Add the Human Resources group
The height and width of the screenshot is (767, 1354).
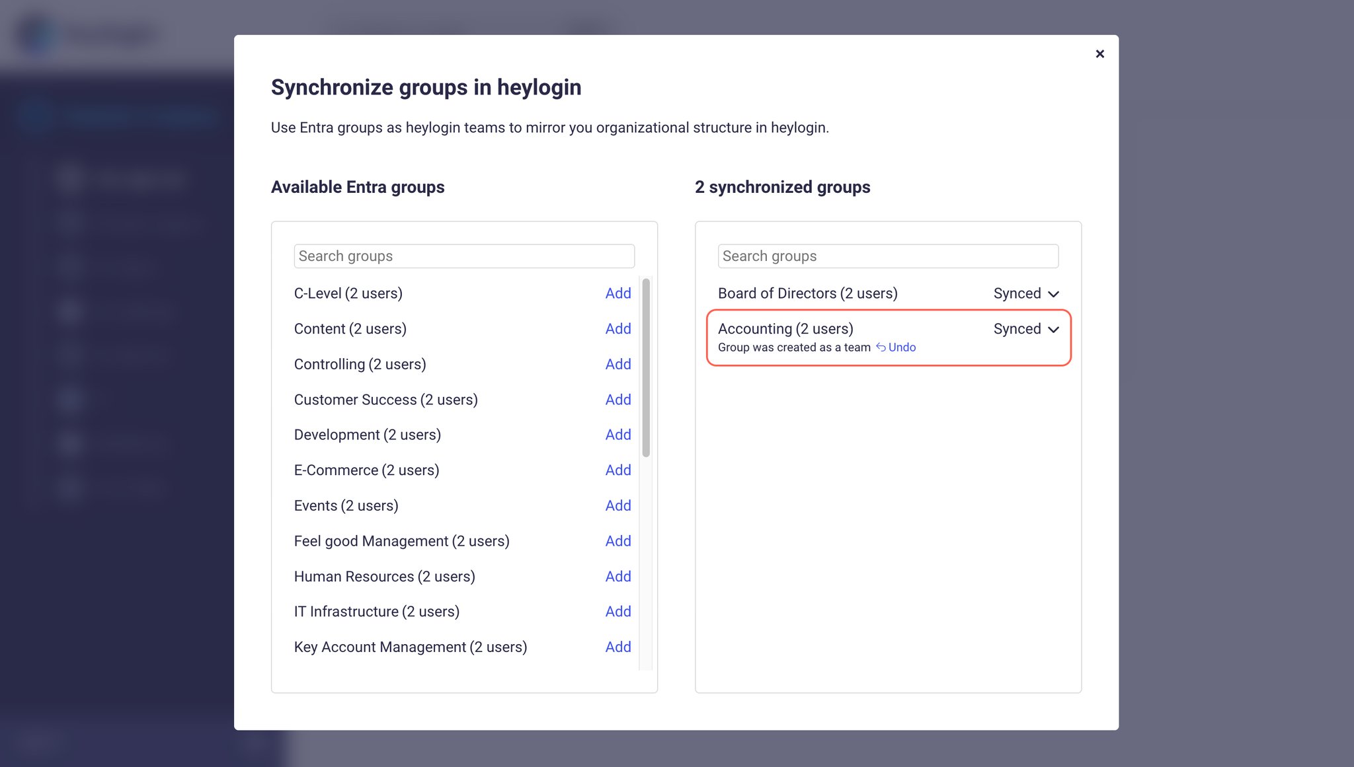pos(618,577)
